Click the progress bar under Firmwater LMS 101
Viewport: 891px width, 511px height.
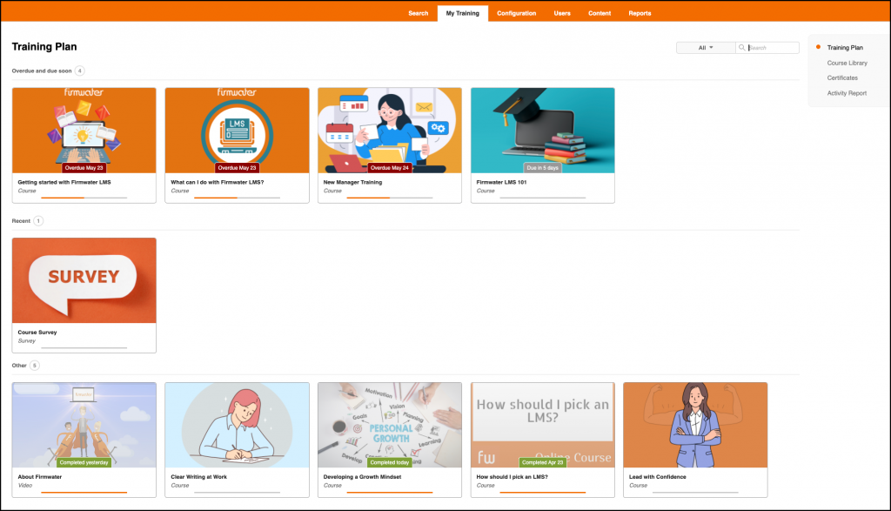pos(543,198)
